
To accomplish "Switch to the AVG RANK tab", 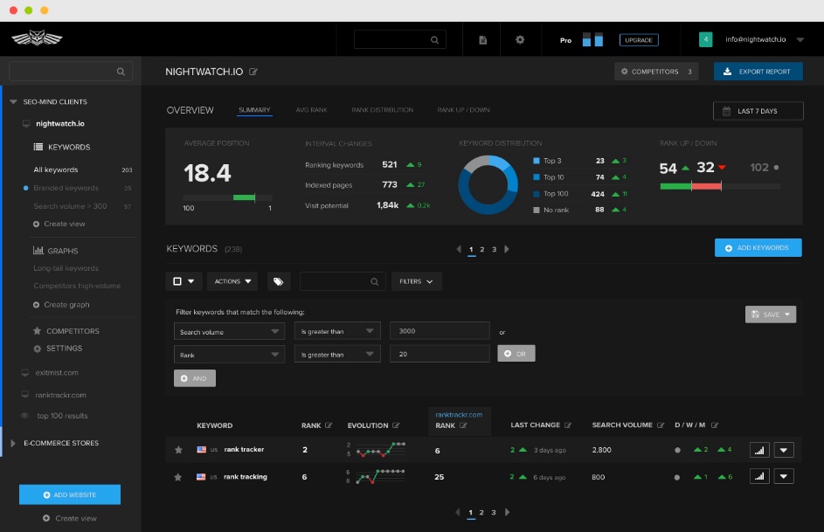I will pos(312,110).
